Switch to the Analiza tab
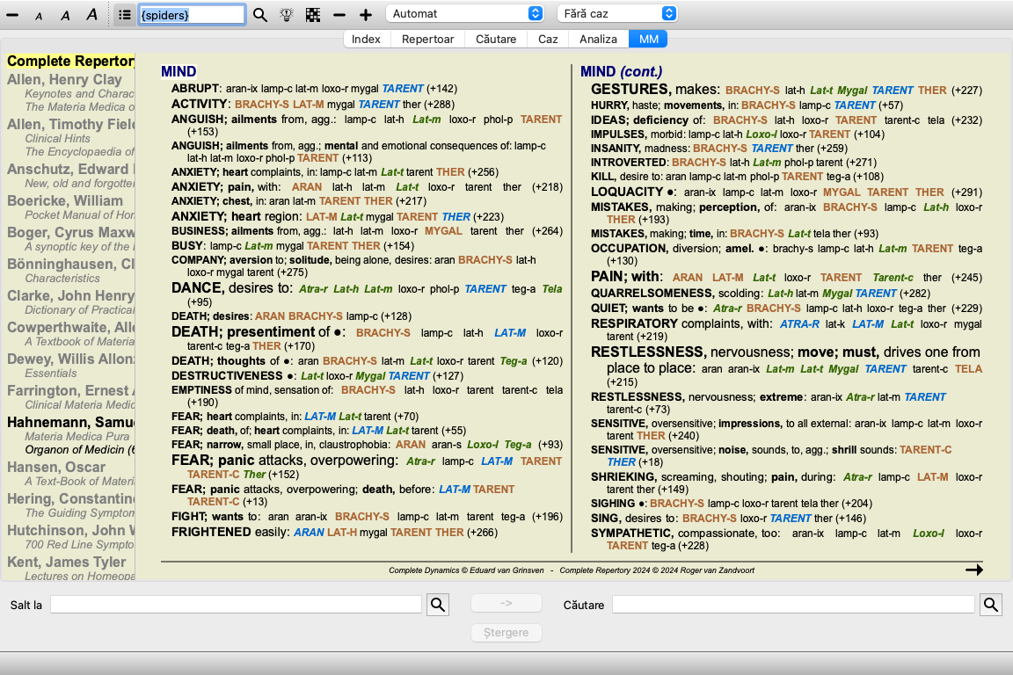This screenshot has height=675, width=1013. [598, 39]
